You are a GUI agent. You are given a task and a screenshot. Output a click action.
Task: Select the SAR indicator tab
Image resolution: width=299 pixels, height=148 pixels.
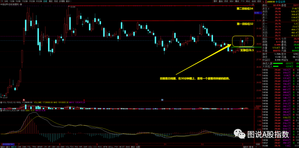[x=85, y=147]
